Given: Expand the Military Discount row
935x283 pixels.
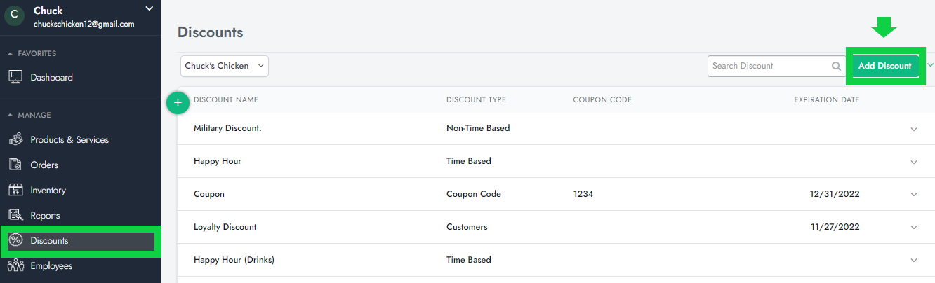Looking at the screenshot, I should [913, 130].
